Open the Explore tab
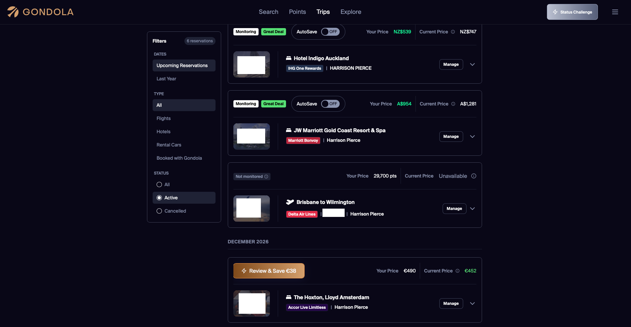 point(351,12)
